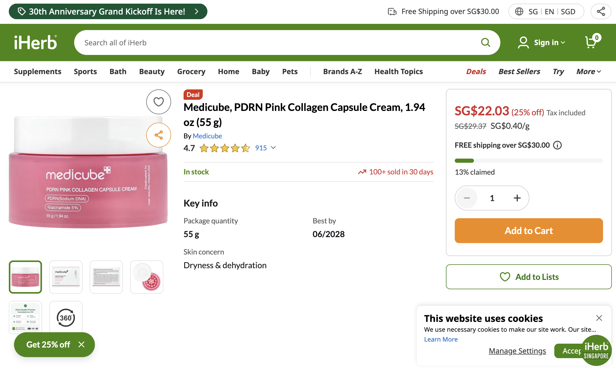Screen dimensions: 616x368
Task: Click the search magnifier icon
Action: pyautogui.click(x=485, y=43)
